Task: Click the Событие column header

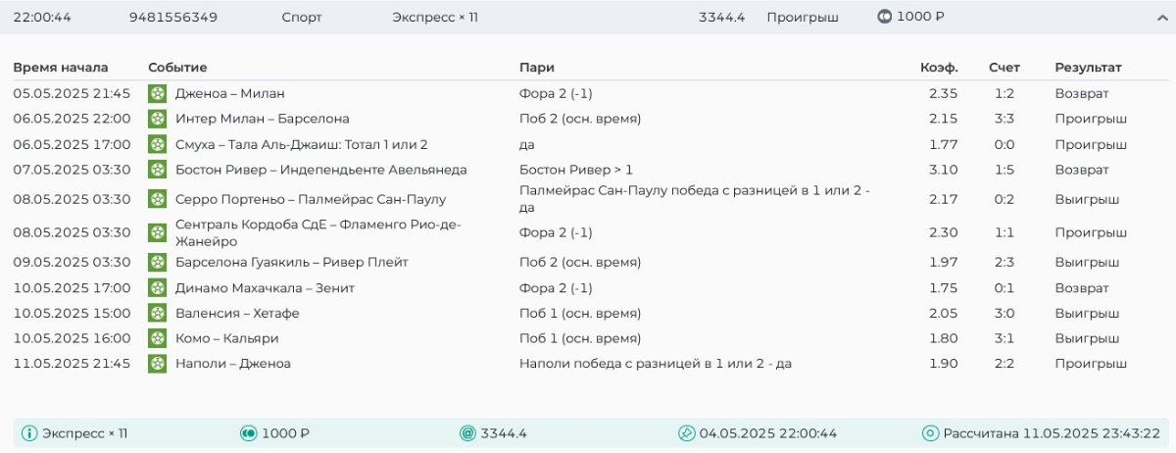Action: [177, 68]
